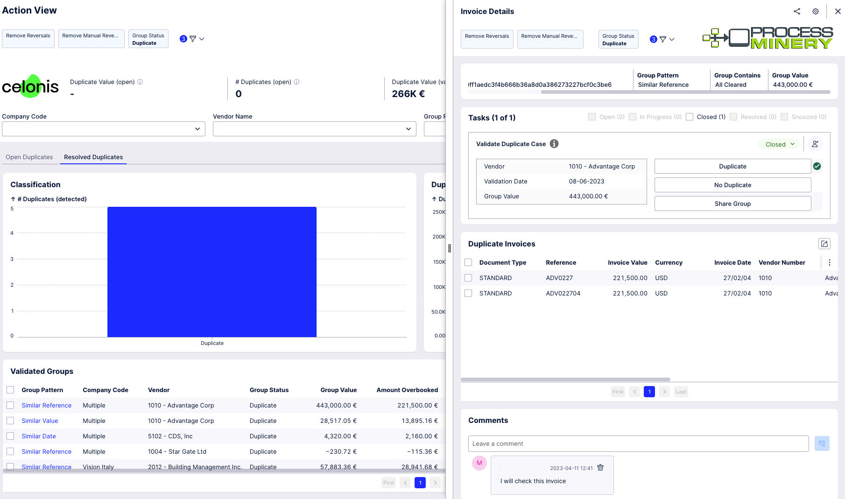
Task: Delete the comment from 2023-04-11
Action: click(x=600, y=468)
